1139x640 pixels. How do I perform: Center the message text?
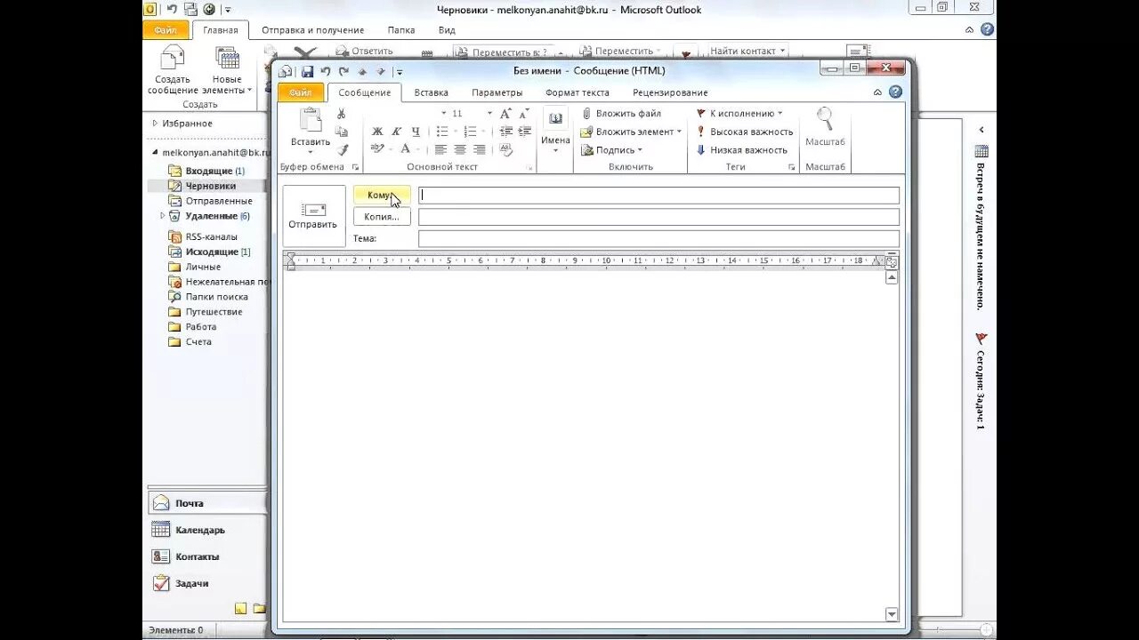pos(460,149)
